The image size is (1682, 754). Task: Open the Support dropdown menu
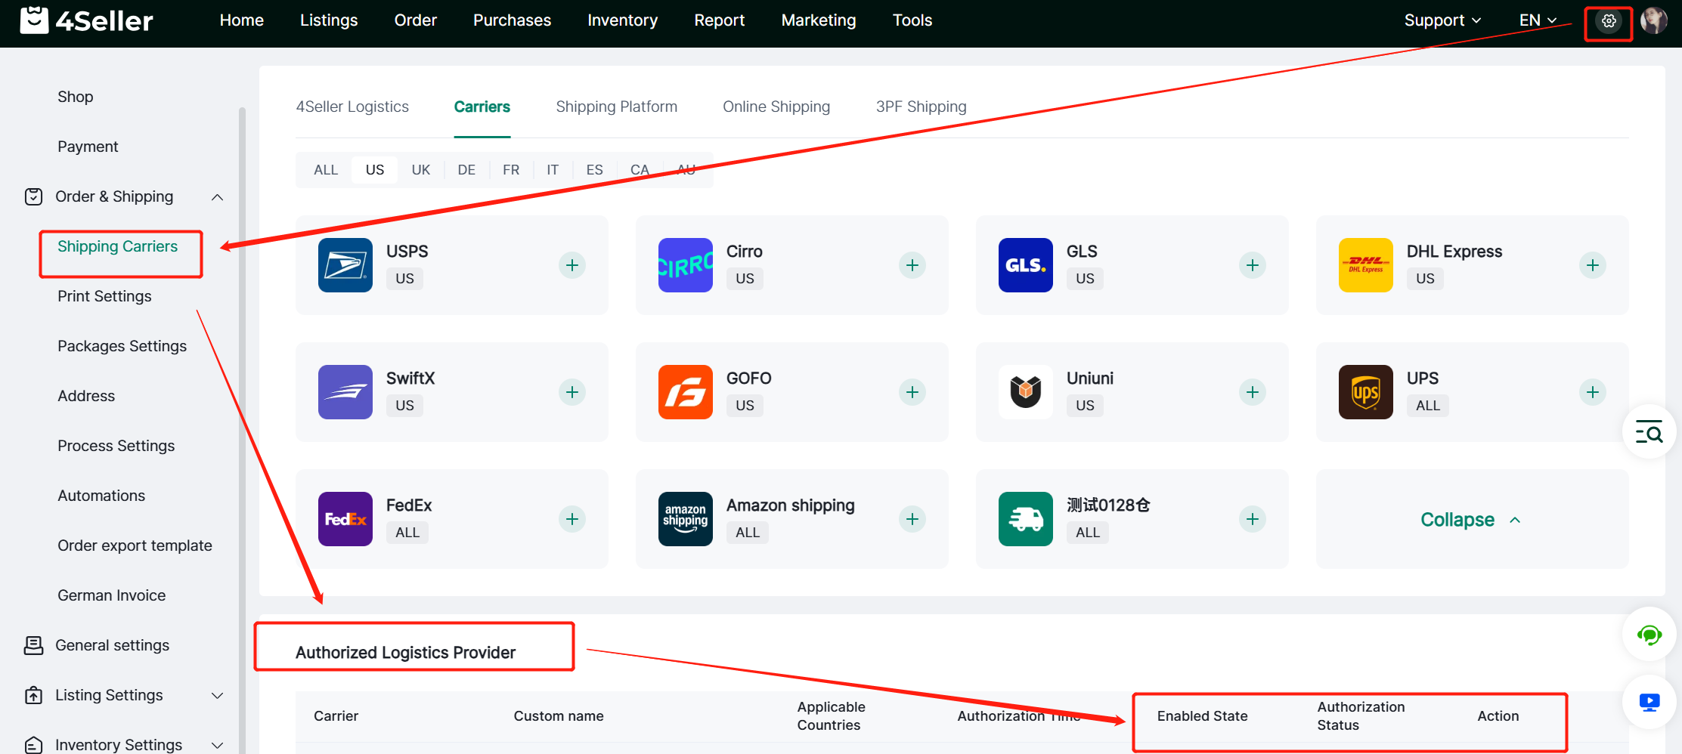[1442, 20]
